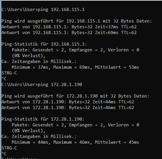This screenshot has width=162, height=159.
Task: Click the last '^C' line
Action: pyautogui.click(x=4, y=154)
